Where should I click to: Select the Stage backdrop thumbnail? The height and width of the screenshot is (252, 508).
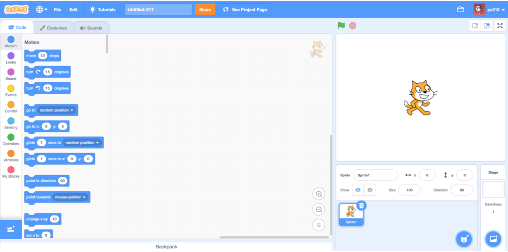[x=493, y=189]
